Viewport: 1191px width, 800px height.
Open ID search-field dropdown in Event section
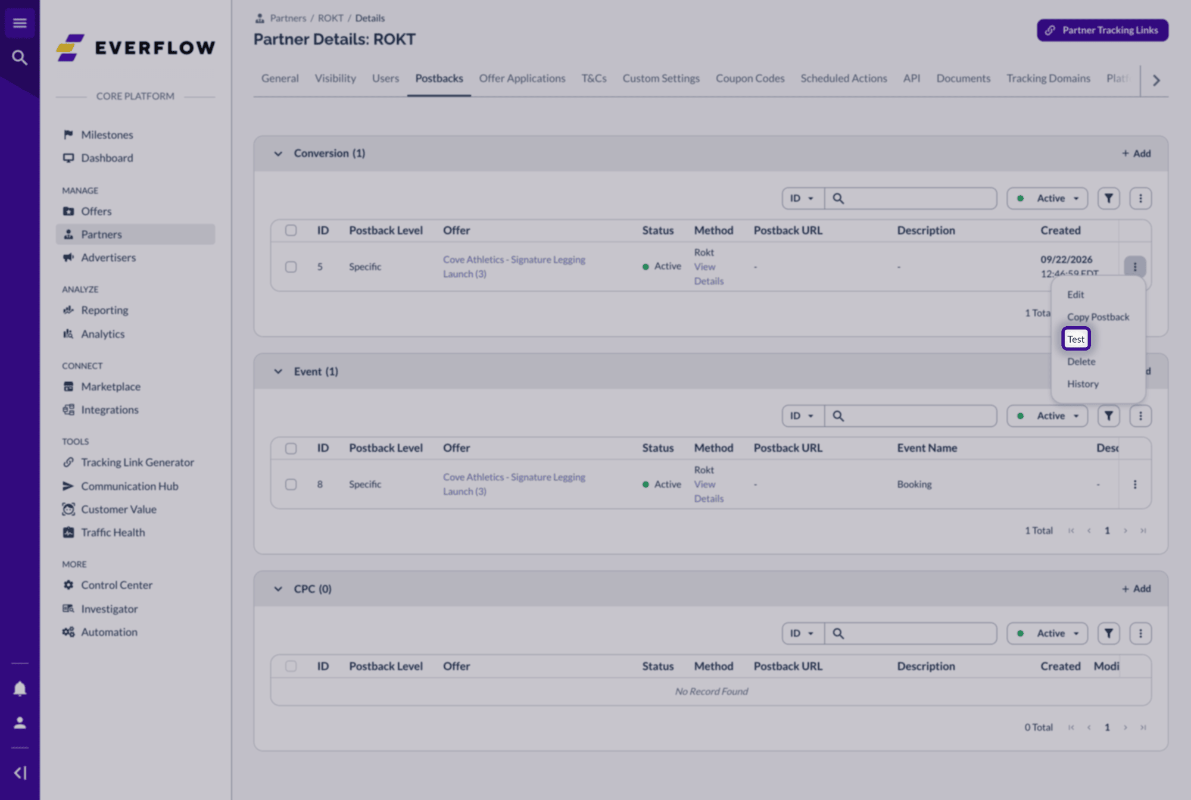coord(803,416)
